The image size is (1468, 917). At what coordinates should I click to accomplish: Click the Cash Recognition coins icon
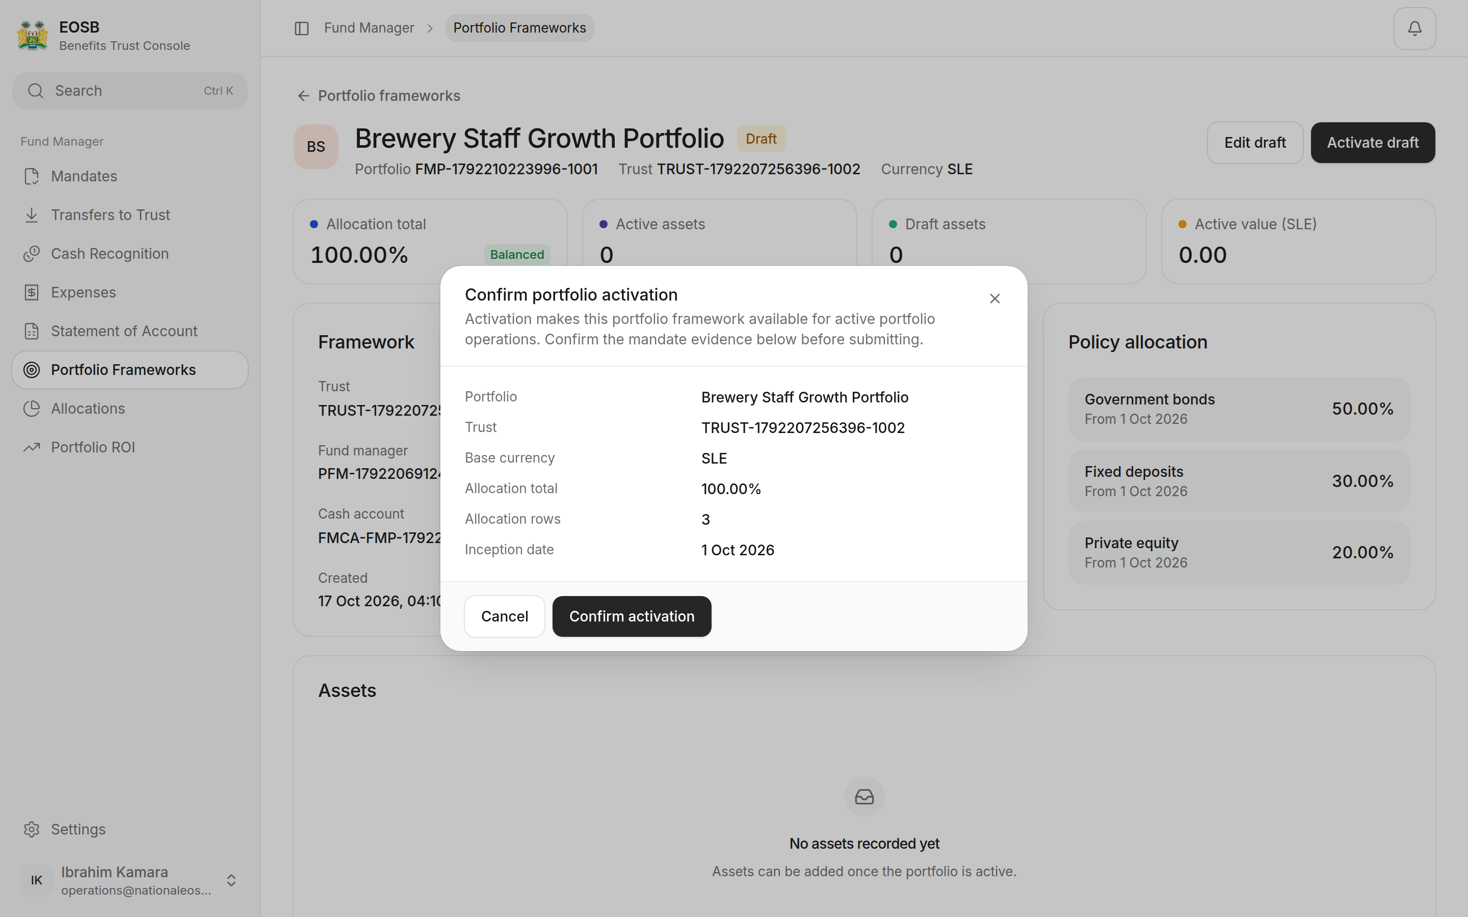[32, 254]
